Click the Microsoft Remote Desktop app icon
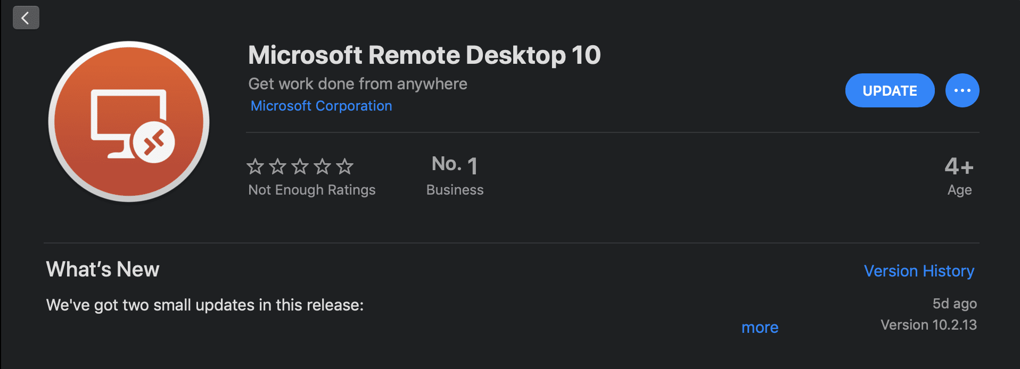 click(129, 122)
